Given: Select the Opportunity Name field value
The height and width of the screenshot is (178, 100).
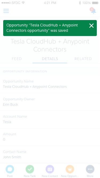Looking at the screenshot, I should pyautogui.click(x=35, y=87).
